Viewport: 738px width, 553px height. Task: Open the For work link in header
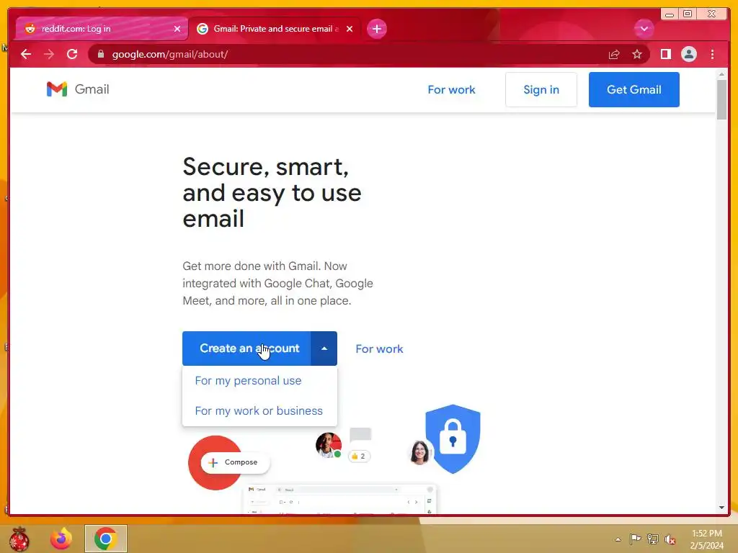click(x=451, y=89)
